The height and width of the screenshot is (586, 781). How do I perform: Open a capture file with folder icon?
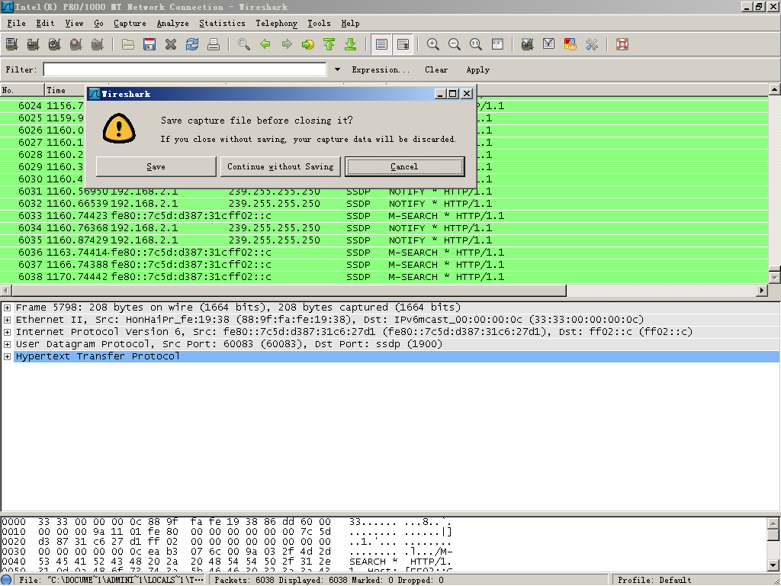(128, 44)
